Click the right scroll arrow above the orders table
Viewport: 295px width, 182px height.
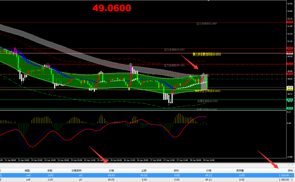coord(293,165)
